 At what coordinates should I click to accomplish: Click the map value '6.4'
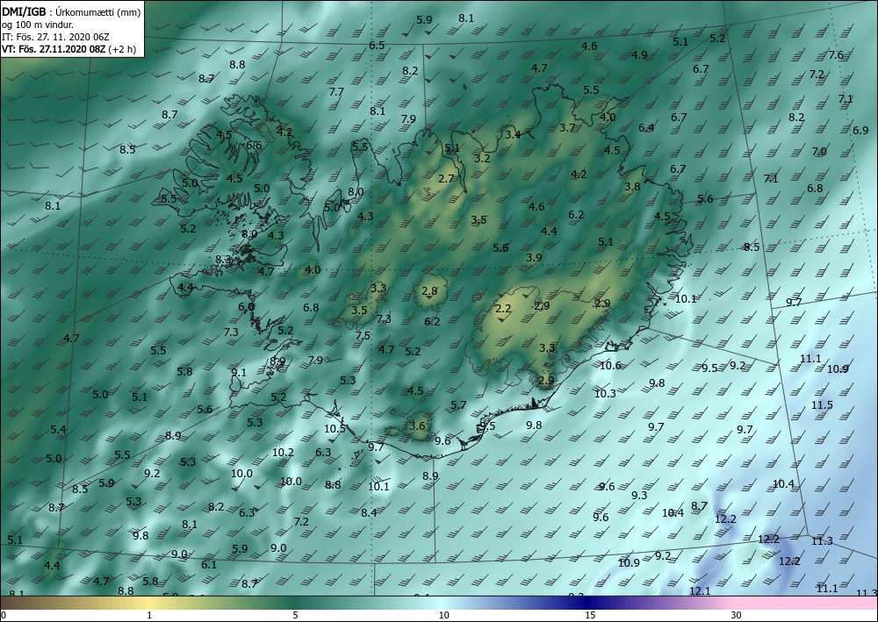[x=646, y=127]
